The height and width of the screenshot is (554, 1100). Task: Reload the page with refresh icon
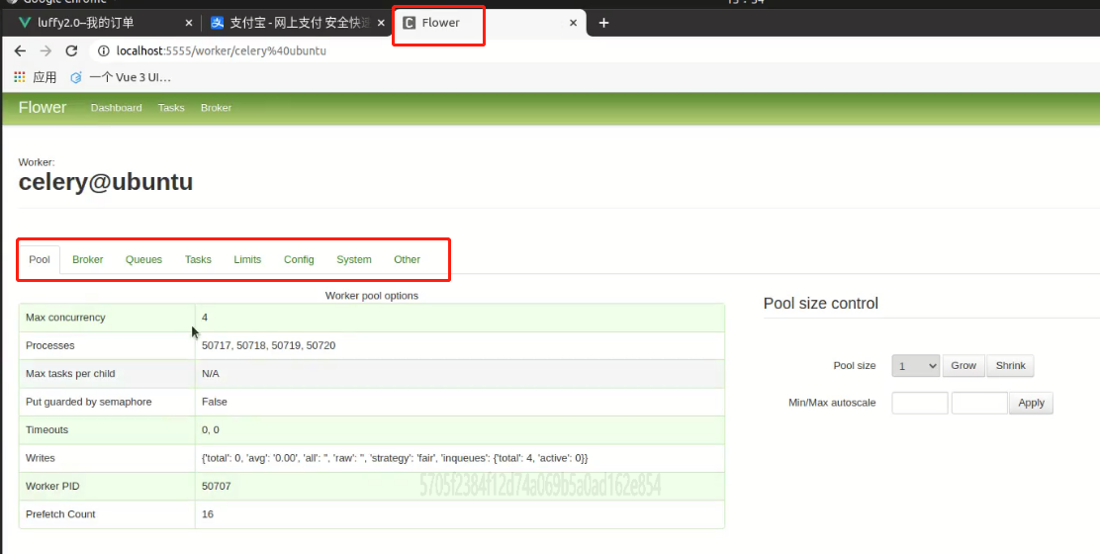coord(71,50)
